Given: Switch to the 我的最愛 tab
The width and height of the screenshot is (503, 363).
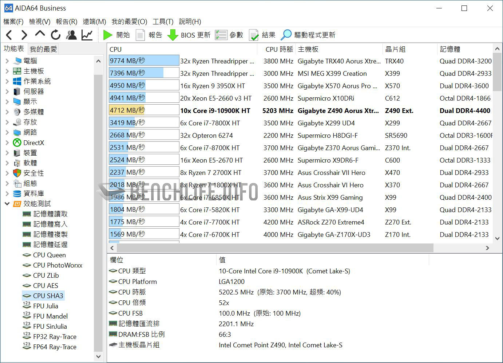Looking at the screenshot, I should tap(43, 49).
